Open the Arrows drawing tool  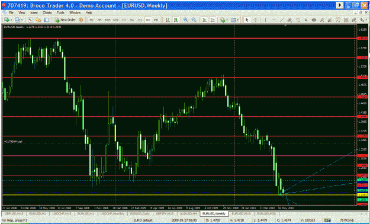[x=362, y=20]
